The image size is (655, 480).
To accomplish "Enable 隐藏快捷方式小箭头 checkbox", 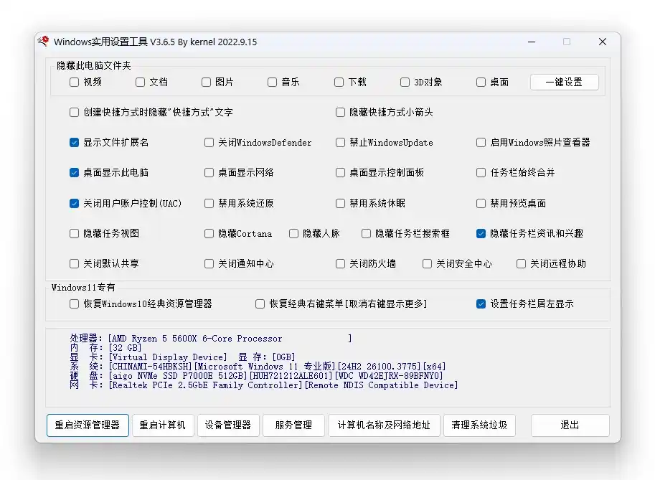I will [x=341, y=113].
